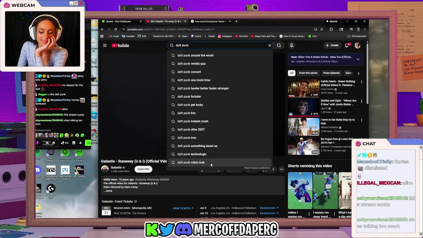Open the Kick chat shop icon
The image size is (423, 238).
(74, 143)
